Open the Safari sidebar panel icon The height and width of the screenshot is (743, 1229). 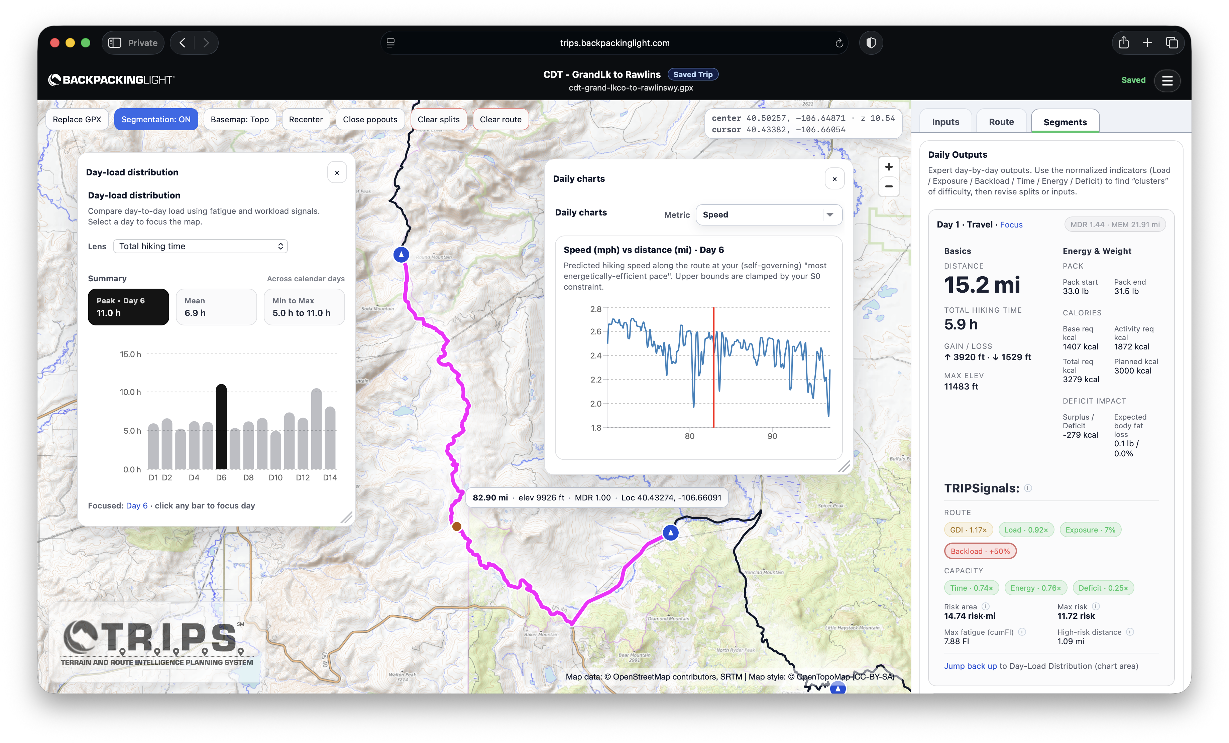(x=115, y=43)
